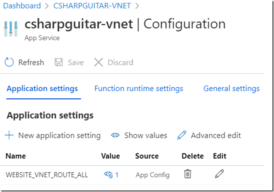Sort settings by the Name column header
The image size is (274, 192).
[x=16, y=156]
